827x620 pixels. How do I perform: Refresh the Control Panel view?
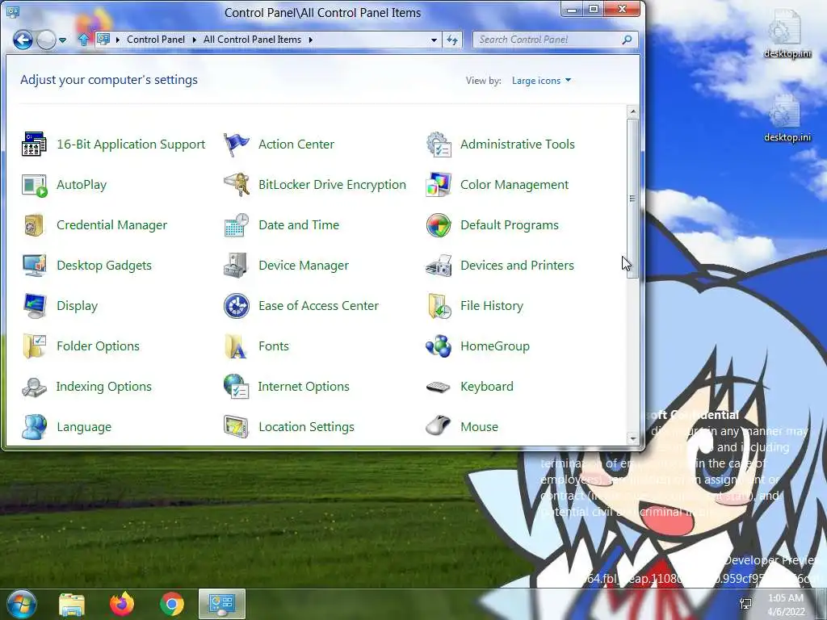[452, 40]
